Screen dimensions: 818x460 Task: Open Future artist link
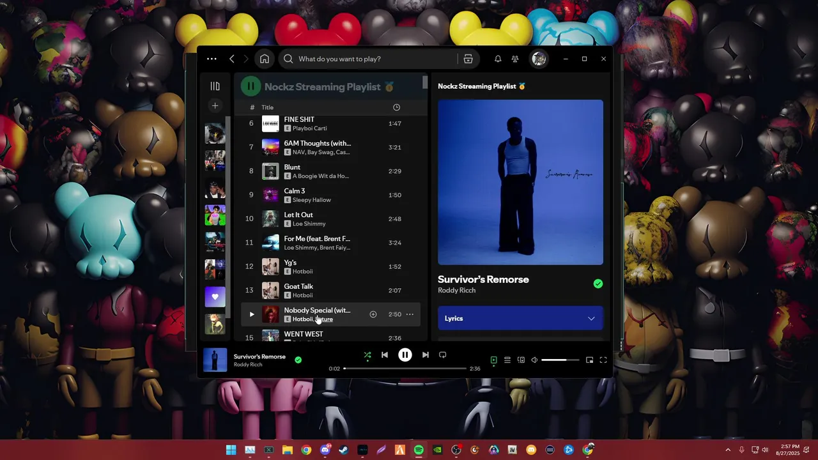[324, 319]
